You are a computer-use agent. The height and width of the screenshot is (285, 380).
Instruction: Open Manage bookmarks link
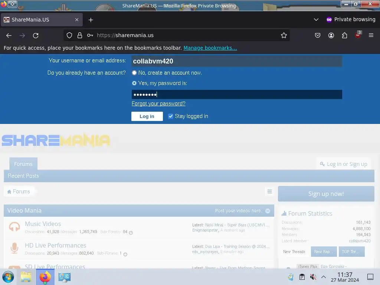(210, 48)
